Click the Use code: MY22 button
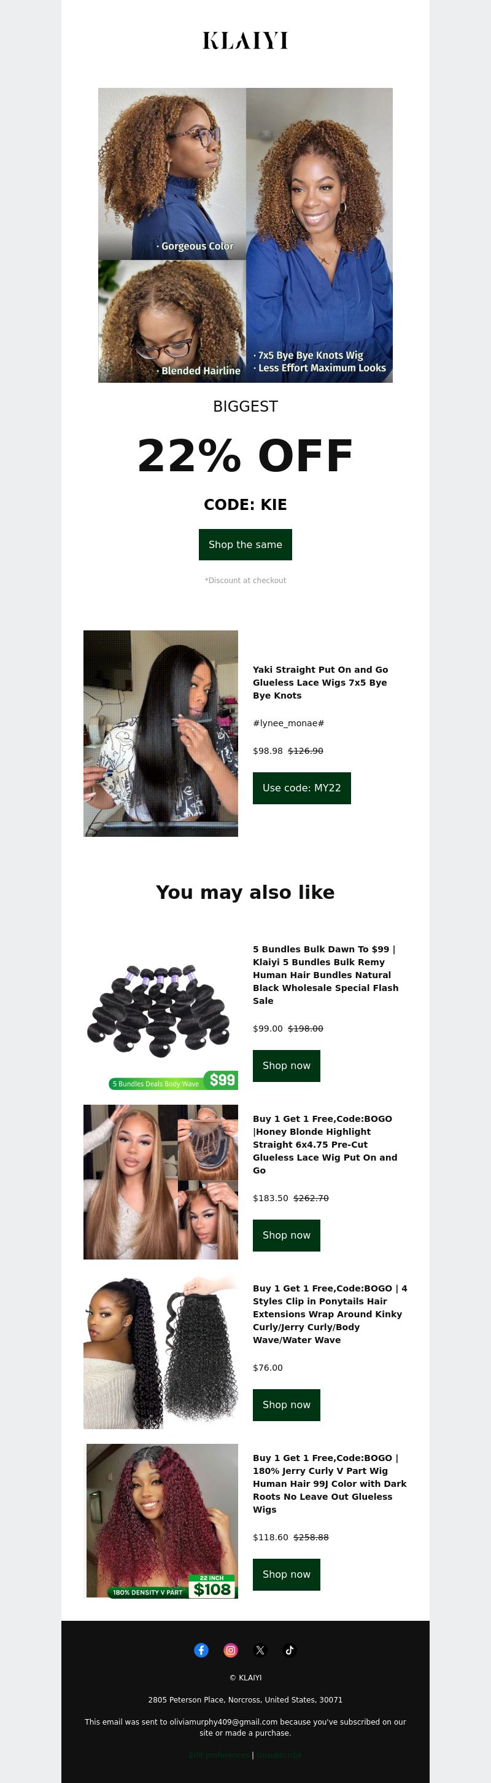 (x=301, y=788)
